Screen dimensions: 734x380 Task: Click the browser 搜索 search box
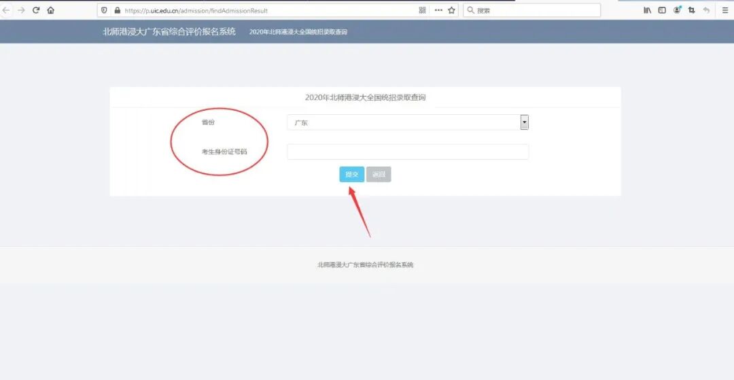[x=531, y=10]
